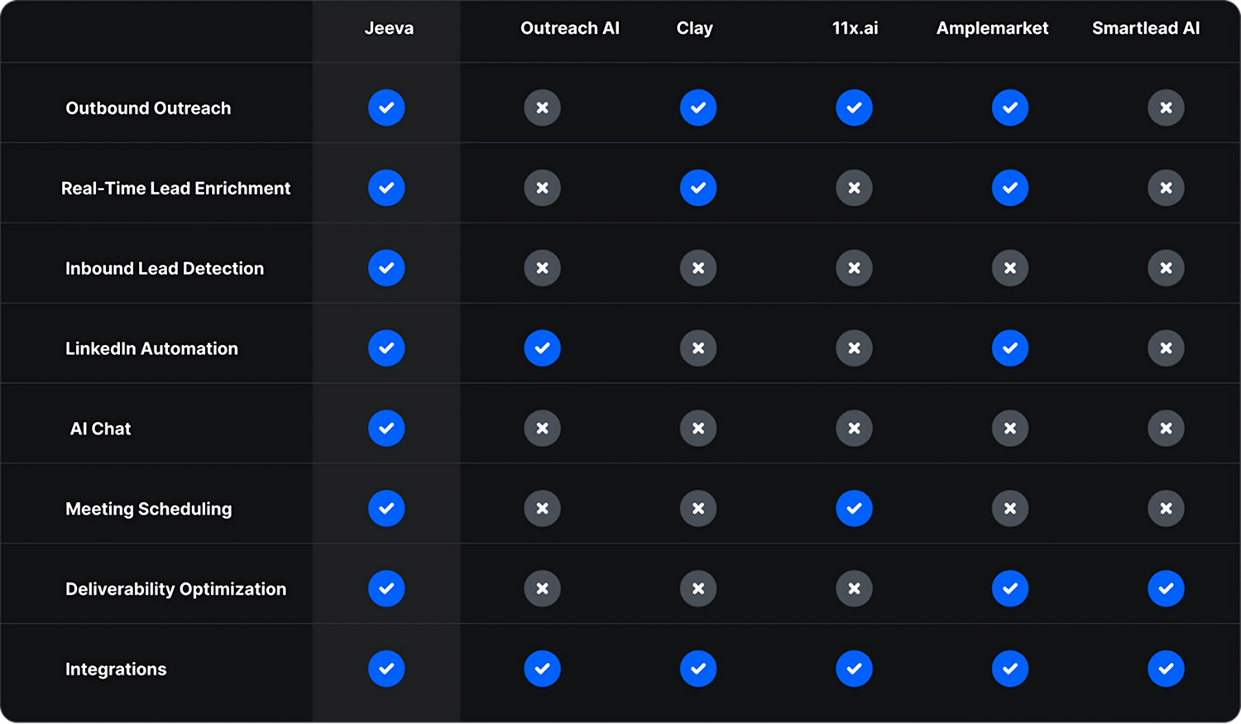Viewport: 1241px width, 724px height.
Task: Click the Integrations row label
Action: click(116, 669)
